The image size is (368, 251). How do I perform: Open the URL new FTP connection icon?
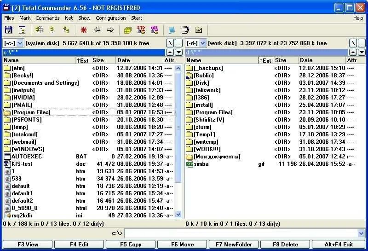(155, 30)
